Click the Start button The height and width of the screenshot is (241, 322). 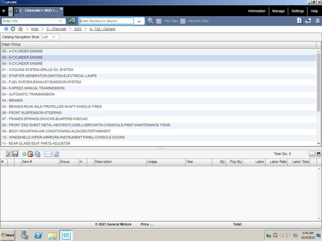pos(8,235)
